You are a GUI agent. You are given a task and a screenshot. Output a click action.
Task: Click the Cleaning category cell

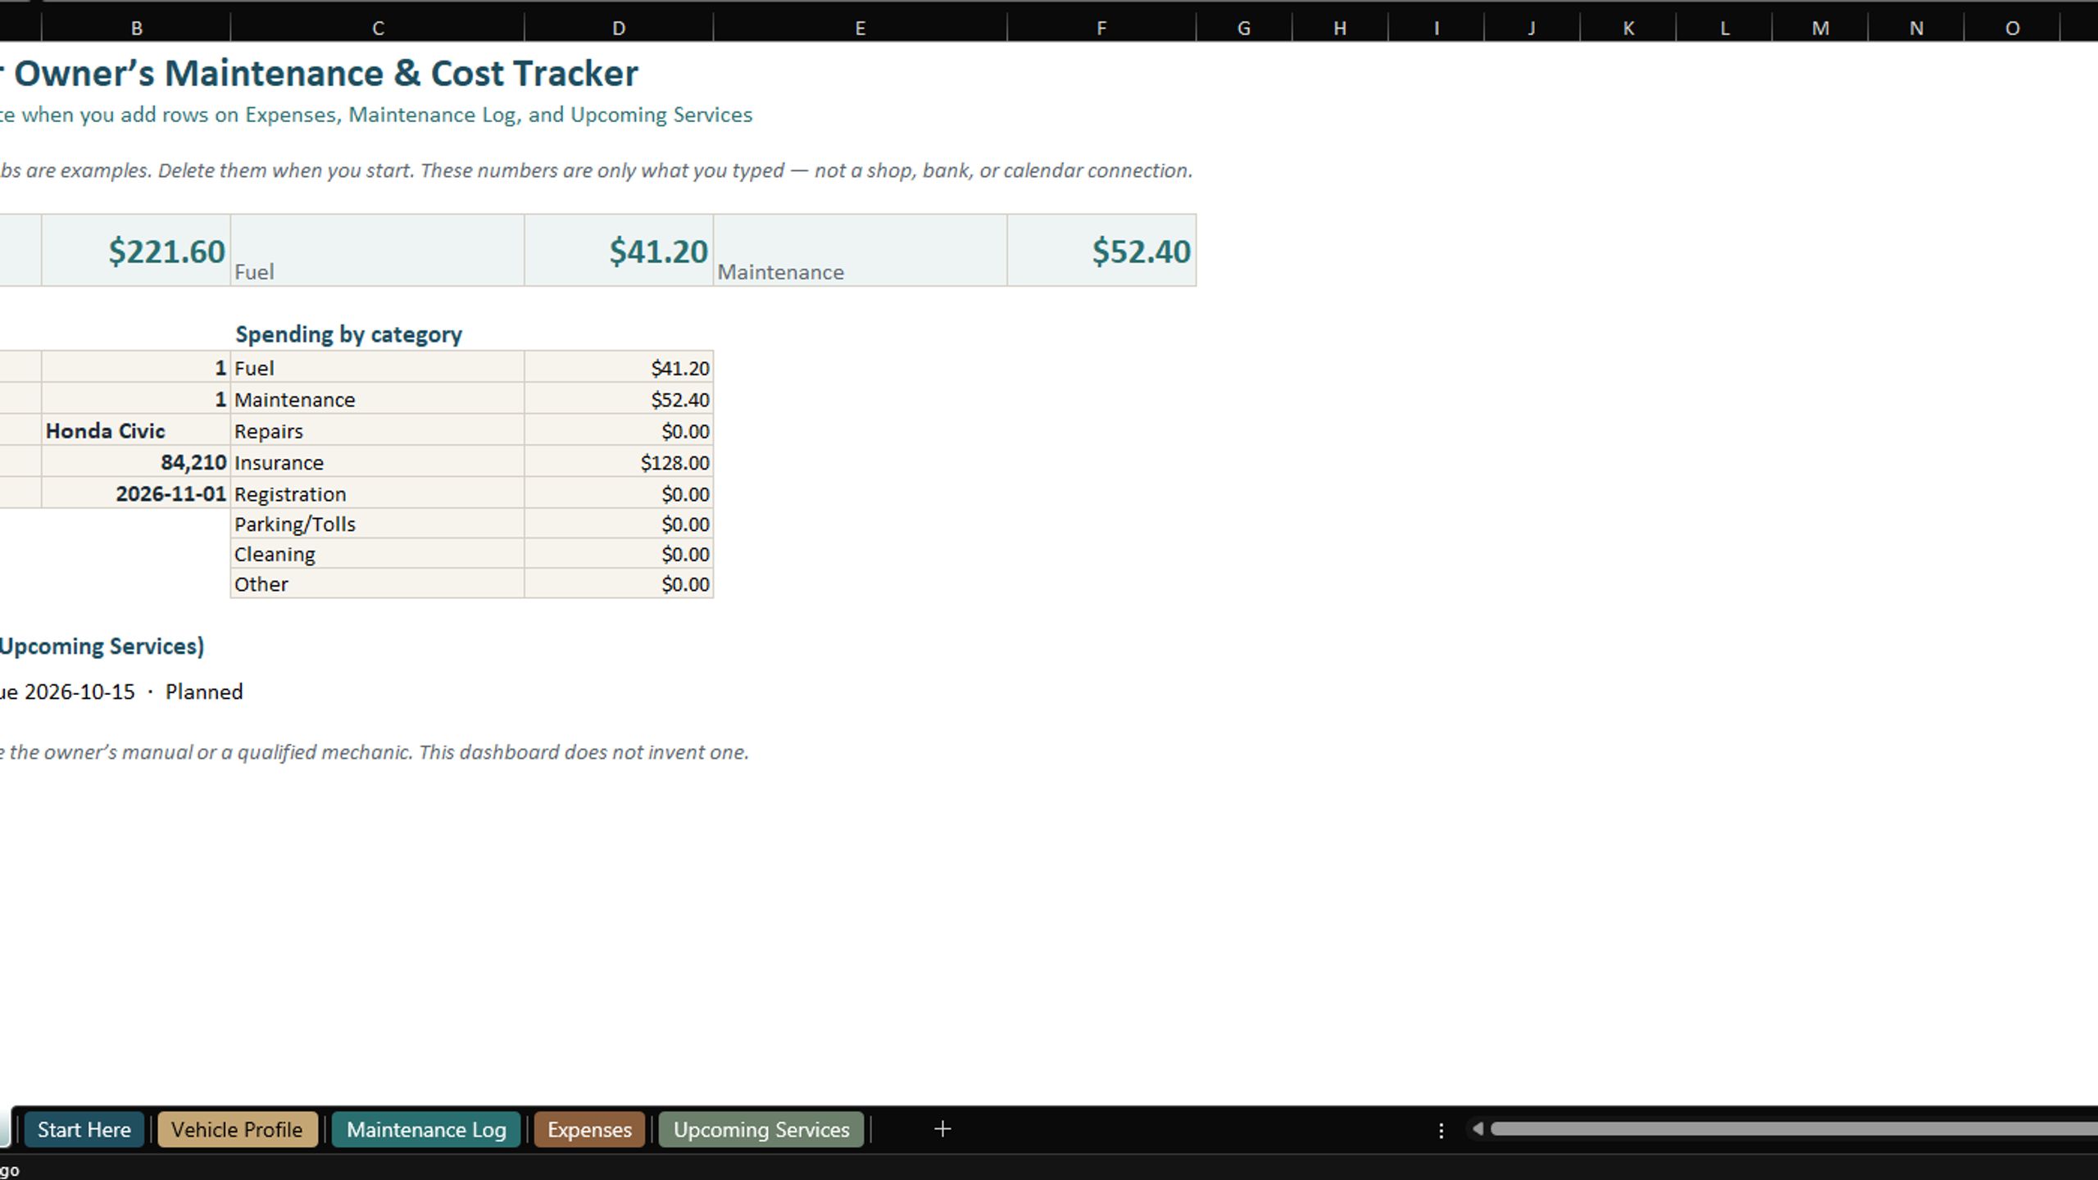click(x=378, y=554)
